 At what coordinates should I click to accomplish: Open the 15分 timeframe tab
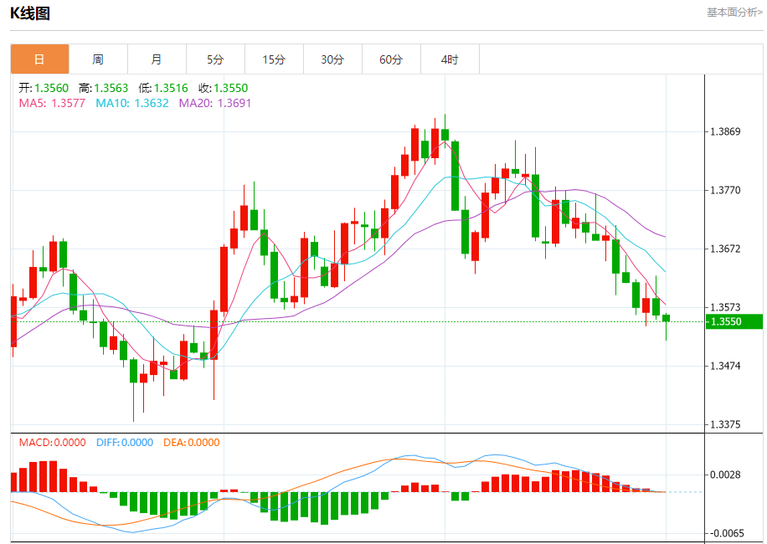click(x=275, y=59)
